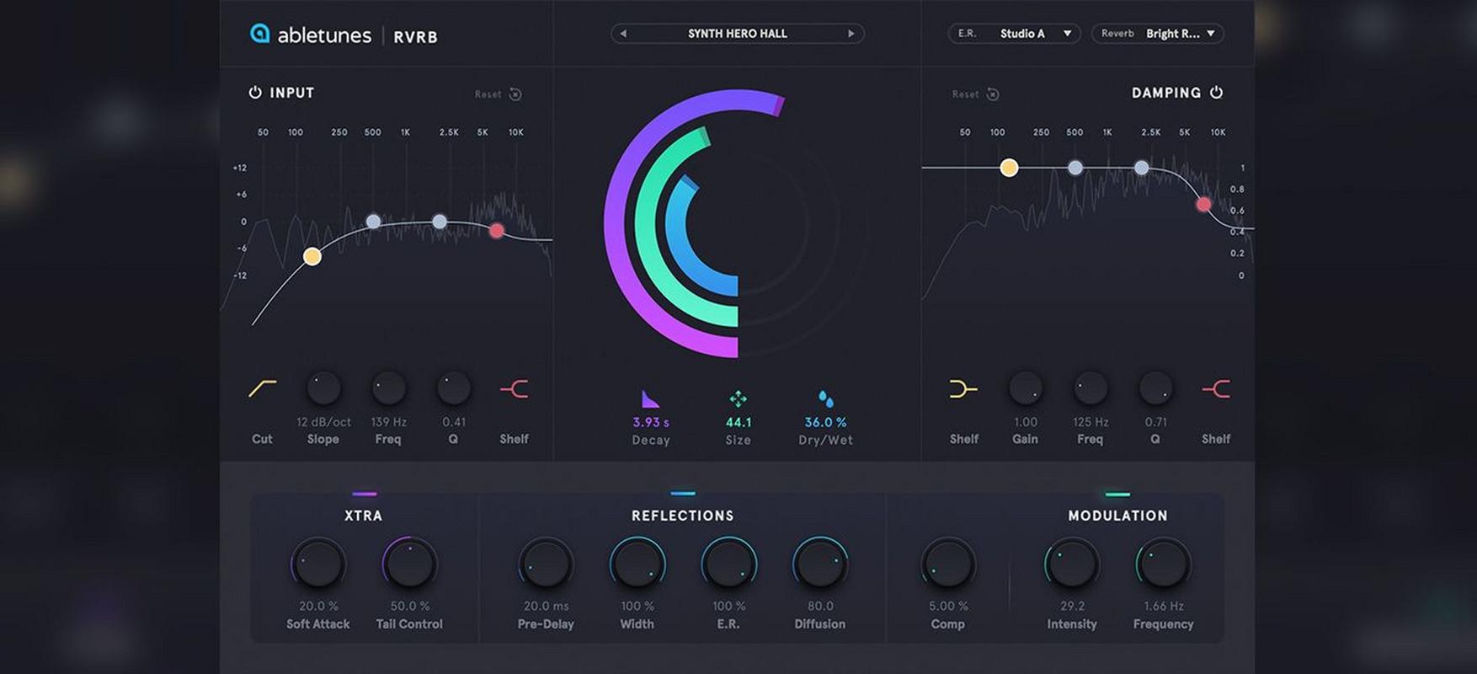The image size is (1477, 674).
Task: Click the Input Slope knob
Action: (x=323, y=388)
